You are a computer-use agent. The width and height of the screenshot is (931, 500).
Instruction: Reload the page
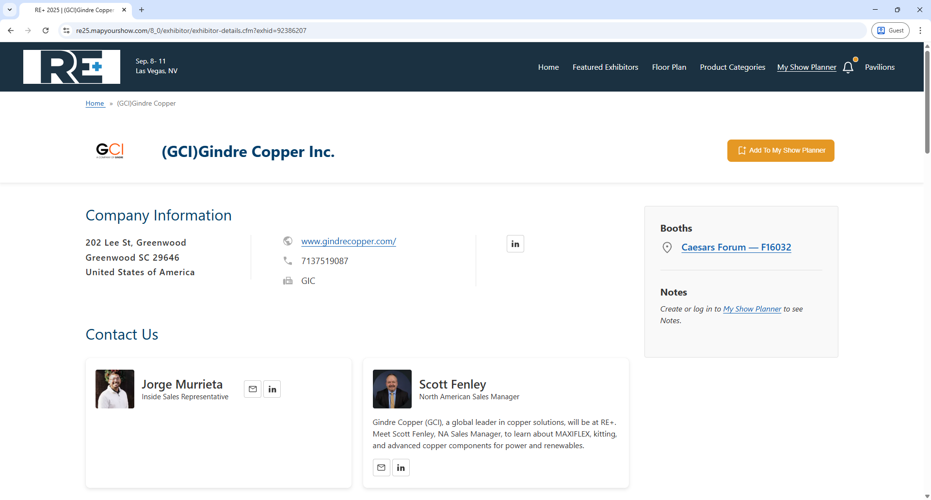(x=45, y=30)
